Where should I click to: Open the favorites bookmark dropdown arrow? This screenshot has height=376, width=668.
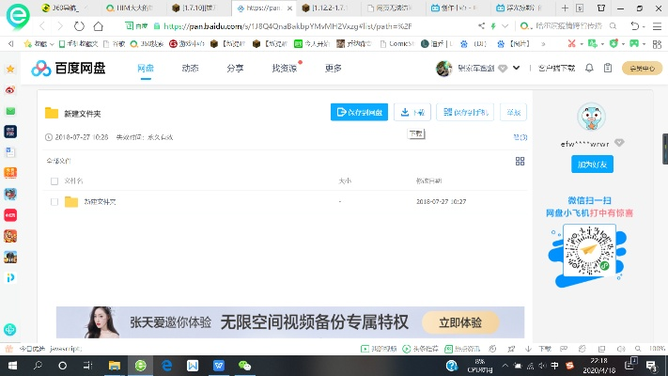point(52,44)
